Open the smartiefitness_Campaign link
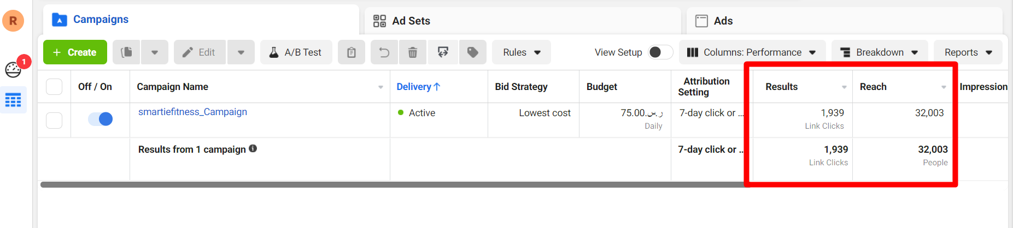Screen dimensions: 1013x228 [x=192, y=112]
